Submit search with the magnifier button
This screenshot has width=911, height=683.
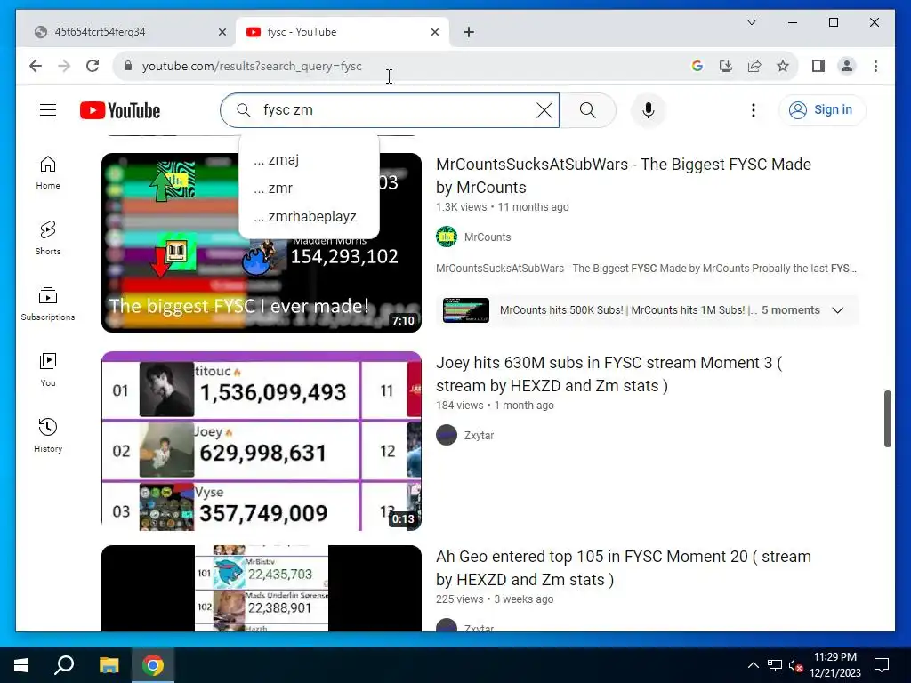click(587, 109)
